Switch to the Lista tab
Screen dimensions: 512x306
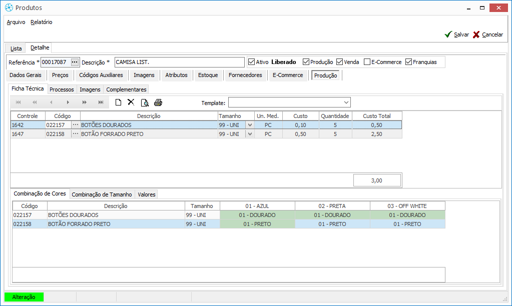tap(16, 48)
